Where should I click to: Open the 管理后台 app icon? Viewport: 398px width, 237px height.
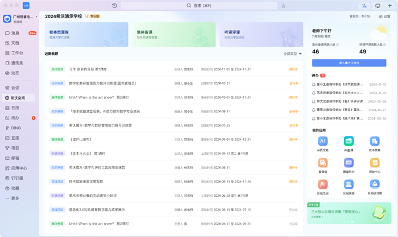coord(349,163)
